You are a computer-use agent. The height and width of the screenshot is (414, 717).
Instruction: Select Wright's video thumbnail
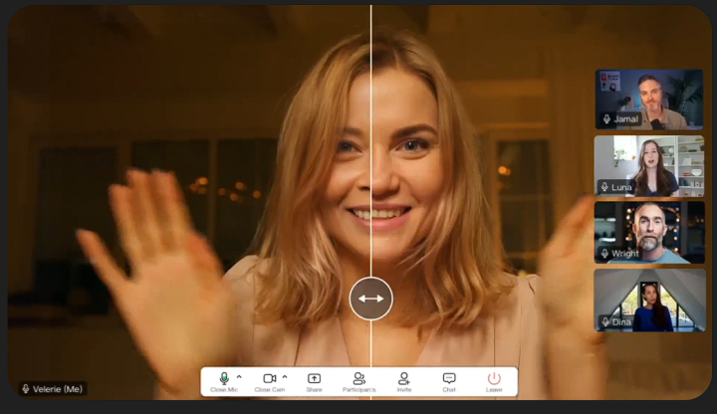(x=649, y=232)
